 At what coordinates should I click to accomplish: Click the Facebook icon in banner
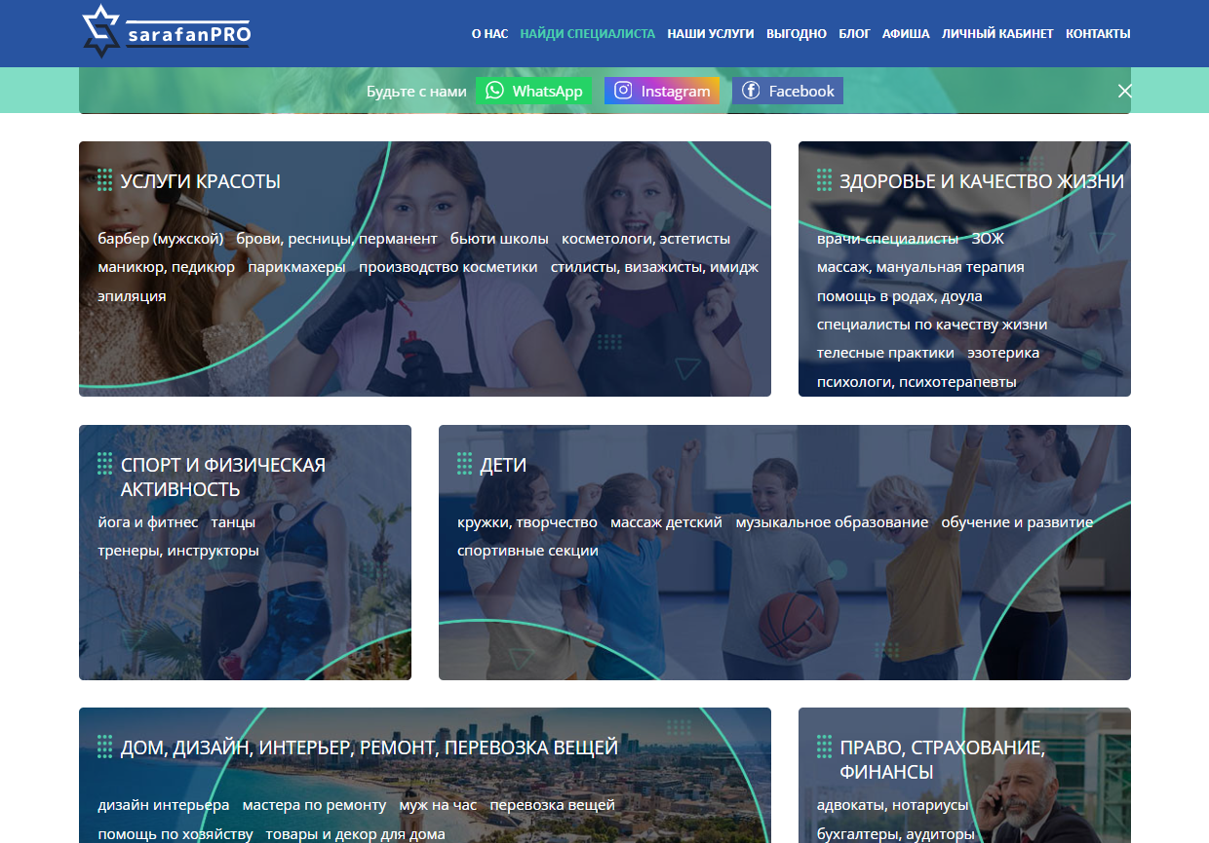[751, 91]
